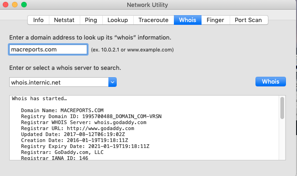Expand the whois server dropdown arrow
The image size is (297, 176).
[113, 82]
